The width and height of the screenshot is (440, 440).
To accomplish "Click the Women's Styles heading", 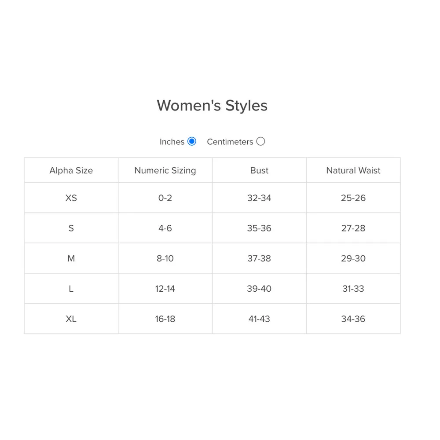I will (x=212, y=106).
